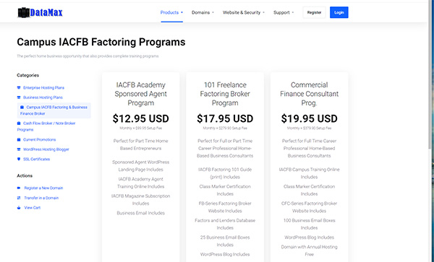The height and width of the screenshot is (262, 434).
Task: Expand the Products dropdown menu
Action: click(171, 12)
